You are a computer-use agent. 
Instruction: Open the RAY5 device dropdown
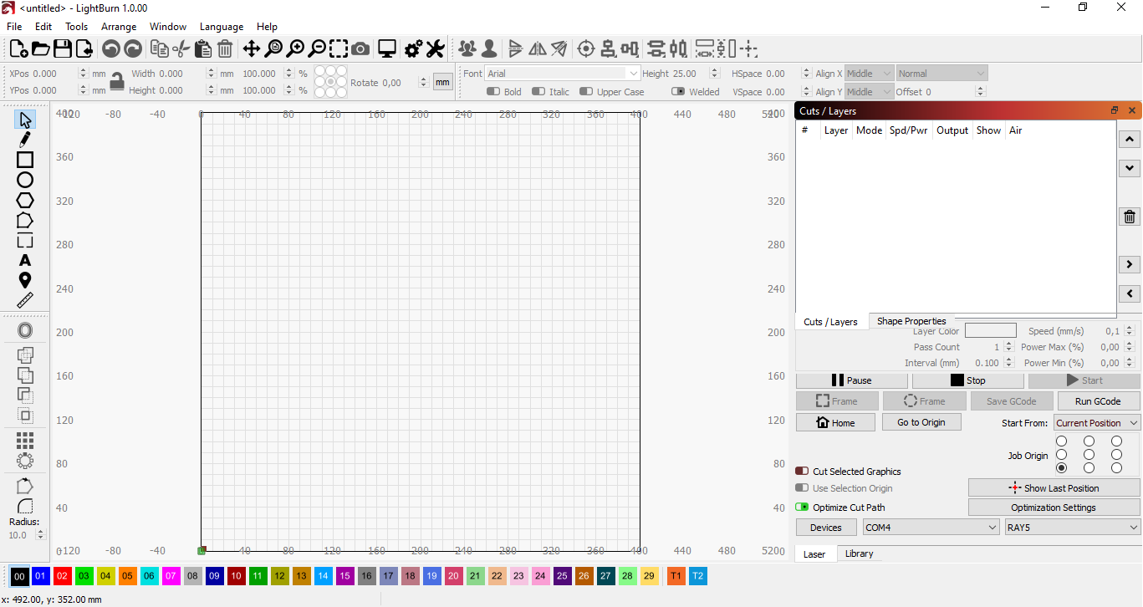[1073, 528]
